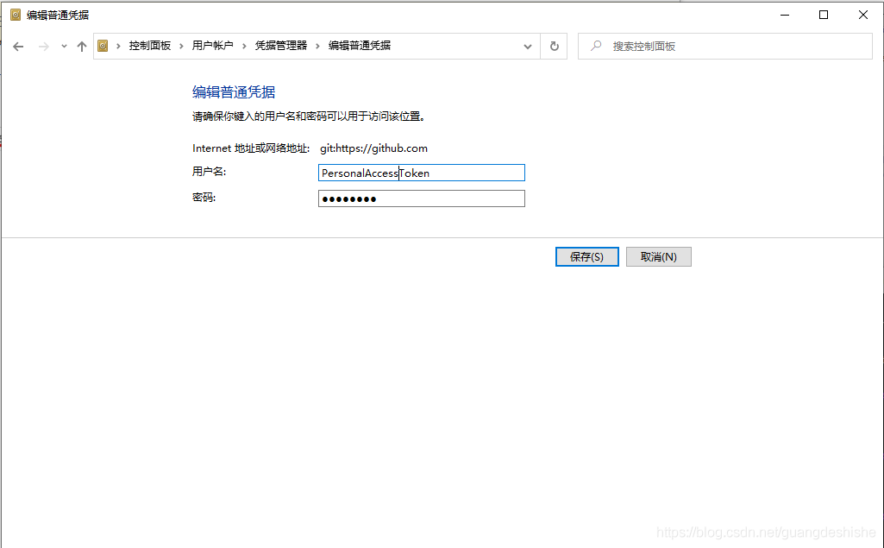Click the Forward navigation arrow
Screen dimensions: 884x548
coord(43,47)
